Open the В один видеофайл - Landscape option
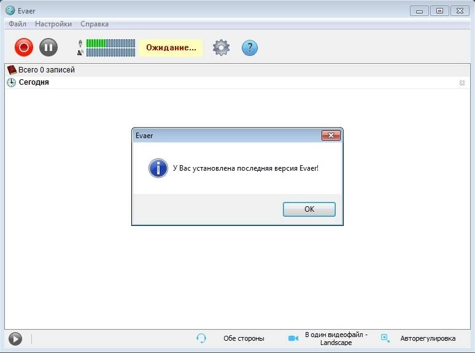 tap(336, 338)
